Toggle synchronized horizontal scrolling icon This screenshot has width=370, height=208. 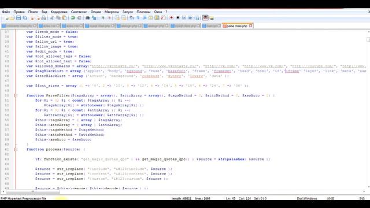tap(123, 18)
